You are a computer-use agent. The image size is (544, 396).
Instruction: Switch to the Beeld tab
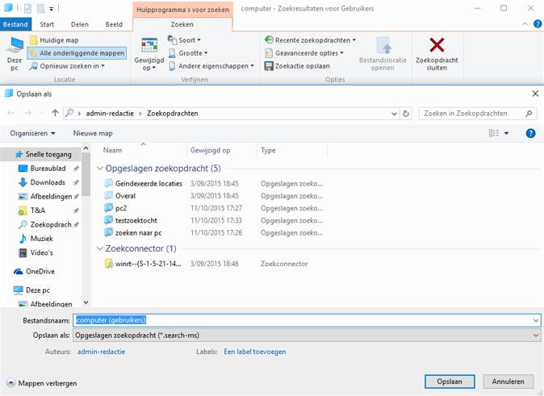[114, 24]
